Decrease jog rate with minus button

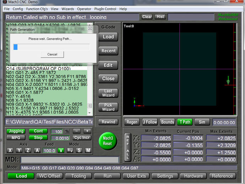tap(77, 131)
